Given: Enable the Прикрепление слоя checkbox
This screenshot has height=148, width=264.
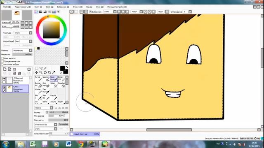Looking at the screenshot, I should pyautogui.click(x=2, y=61).
